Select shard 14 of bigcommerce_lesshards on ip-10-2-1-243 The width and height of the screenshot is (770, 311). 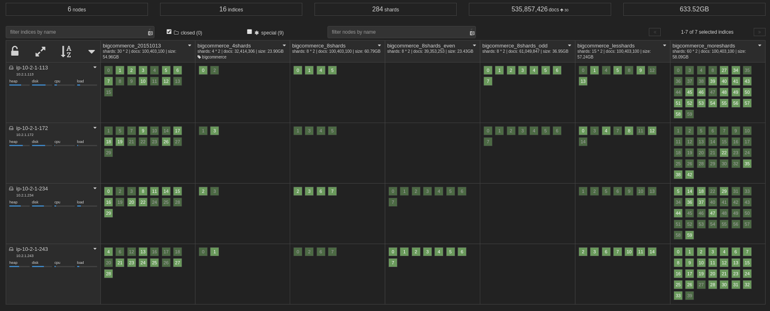(x=652, y=252)
